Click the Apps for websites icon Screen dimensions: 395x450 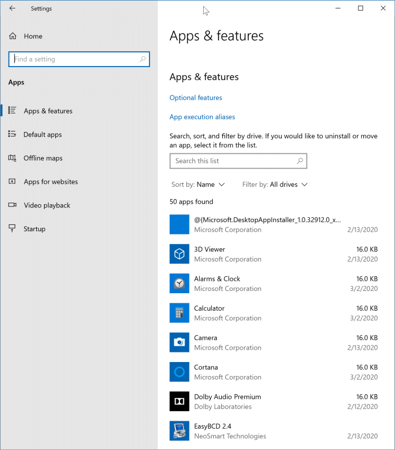12,182
